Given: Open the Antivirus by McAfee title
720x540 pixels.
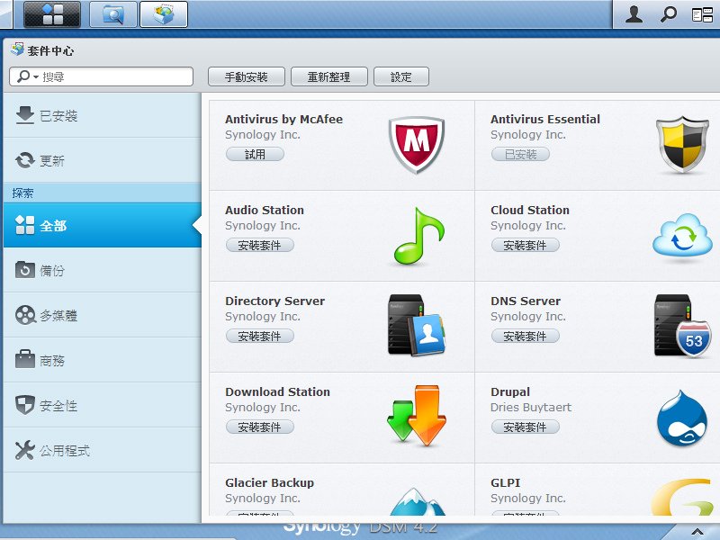Looking at the screenshot, I should pos(283,120).
